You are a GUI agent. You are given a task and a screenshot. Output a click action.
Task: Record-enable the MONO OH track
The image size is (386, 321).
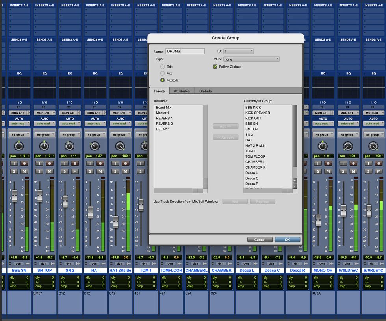click(328, 163)
